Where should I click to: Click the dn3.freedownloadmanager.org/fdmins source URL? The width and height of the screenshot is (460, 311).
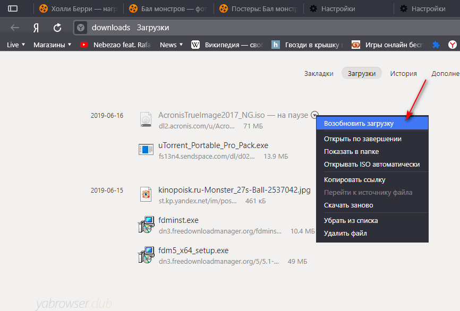pyautogui.click(x=220, y=231)
